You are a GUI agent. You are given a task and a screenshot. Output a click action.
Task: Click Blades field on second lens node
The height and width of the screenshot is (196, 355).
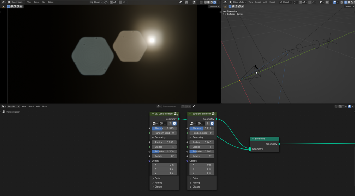202,147
